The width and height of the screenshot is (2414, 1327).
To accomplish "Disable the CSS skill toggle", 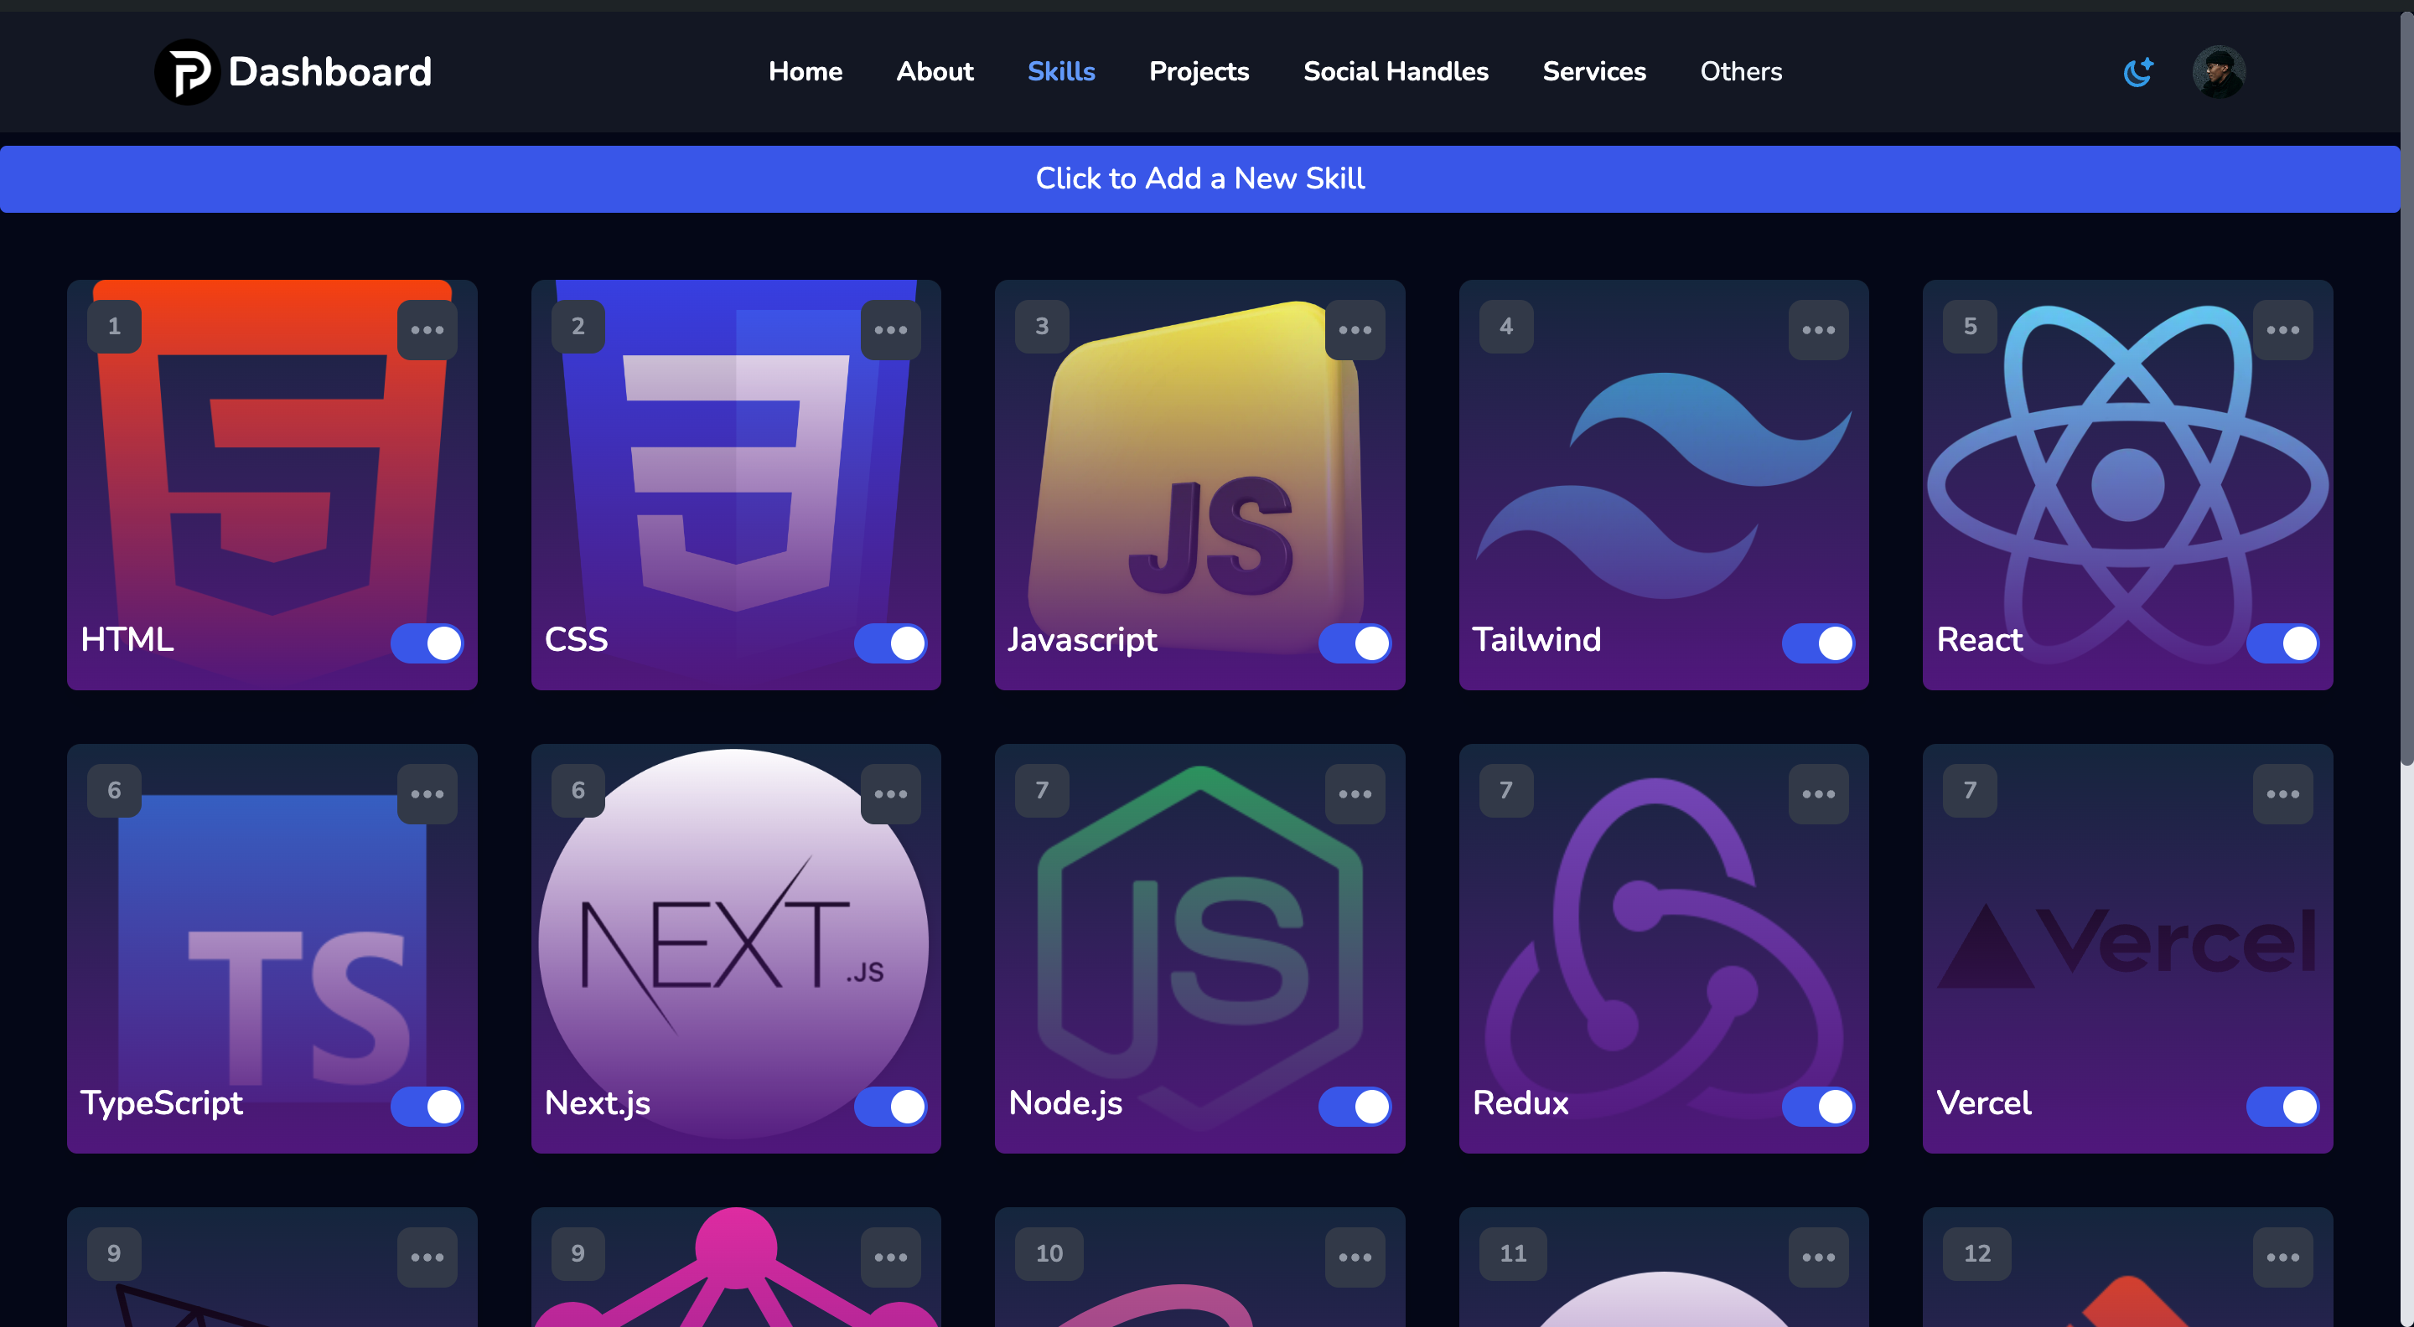I will click(x=890, y=643).
